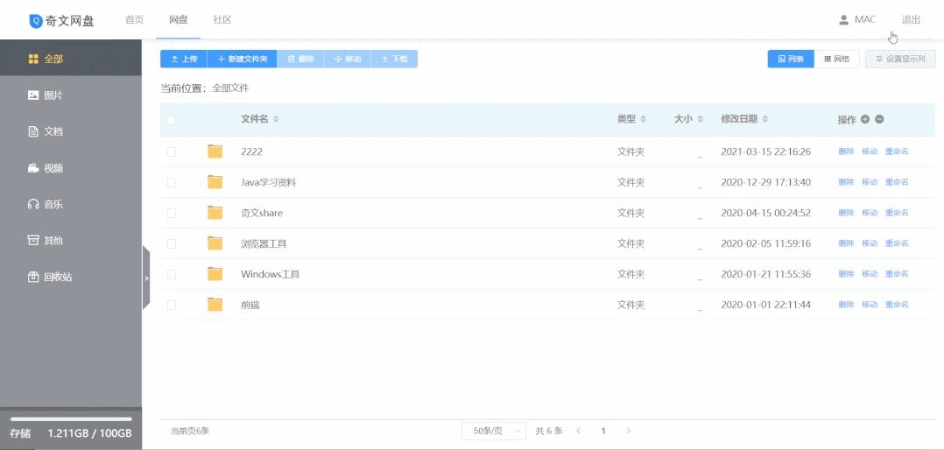
Task: Open folder icon for Java学习资料
Action: coord(215,182)
